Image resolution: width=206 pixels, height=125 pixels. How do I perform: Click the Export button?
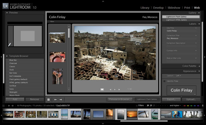click(171, 99)
